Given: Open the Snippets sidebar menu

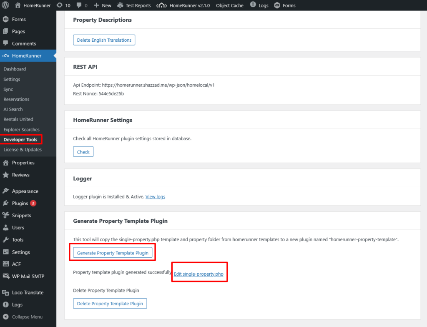Looking at the screenshot, I should (21, 216).
